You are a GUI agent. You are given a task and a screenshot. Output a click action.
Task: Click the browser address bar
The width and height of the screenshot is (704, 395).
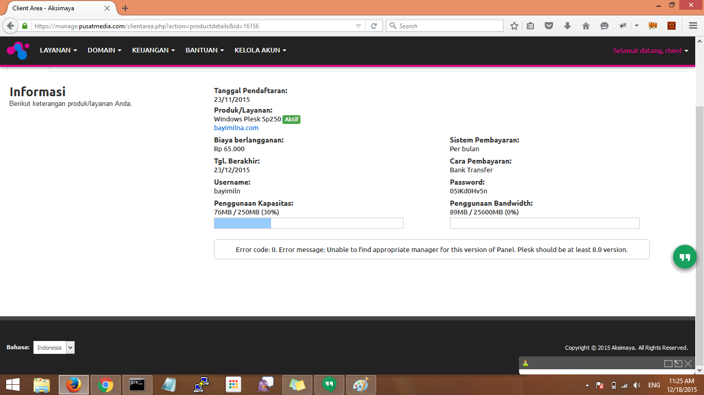click(193, 26)
